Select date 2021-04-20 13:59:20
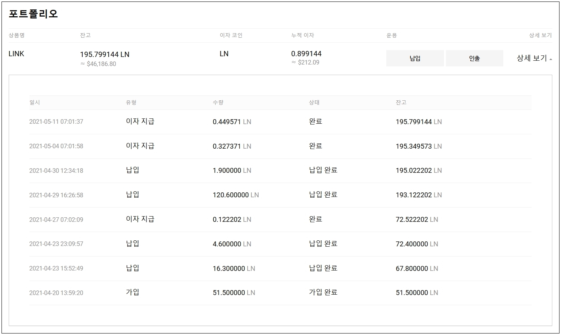 coord(56,293)
